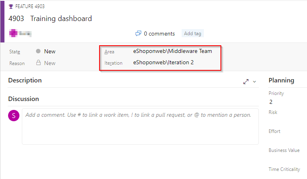Open the Area path field
Viewport: 307px width, 179px height.
172,51
